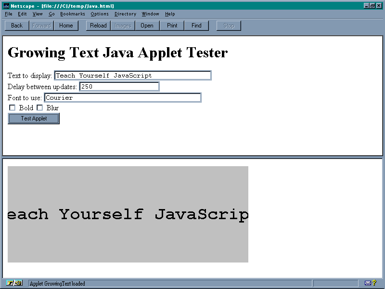Click the security key icon in status bar
The image size is (385, 289).
14,283
